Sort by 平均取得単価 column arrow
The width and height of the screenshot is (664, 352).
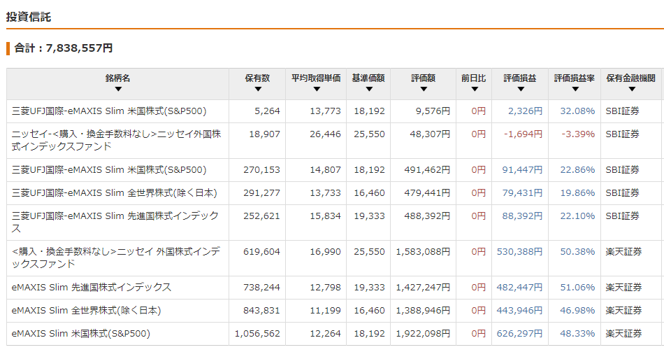317,89
